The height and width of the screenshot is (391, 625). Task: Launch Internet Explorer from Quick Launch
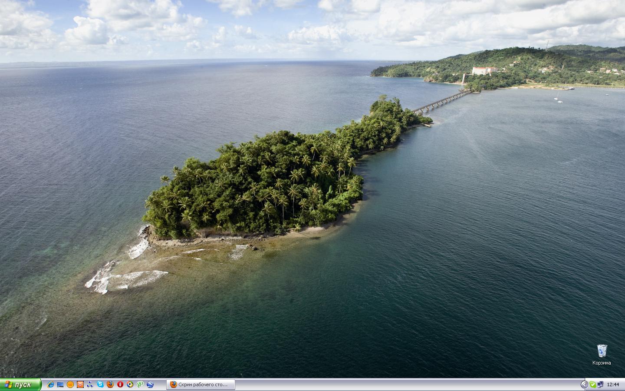[50, 384]
